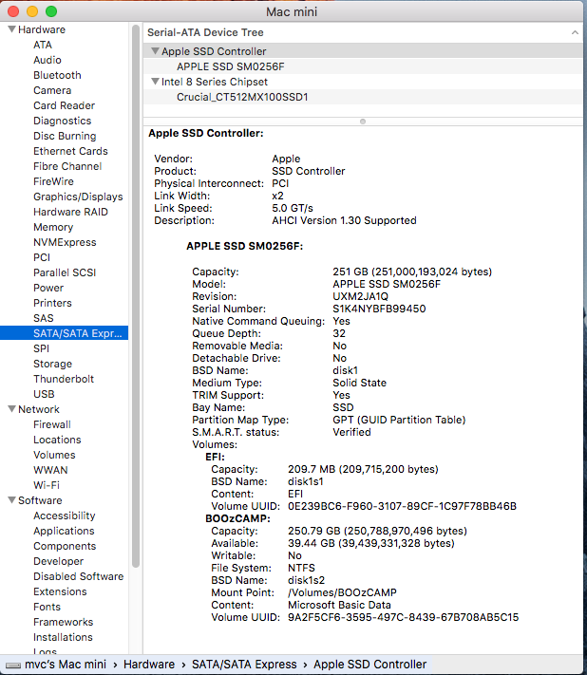Close the Mac mini window
Image resolution: width=587 pixels, height=675 pixels.
[x=13, y=11]
